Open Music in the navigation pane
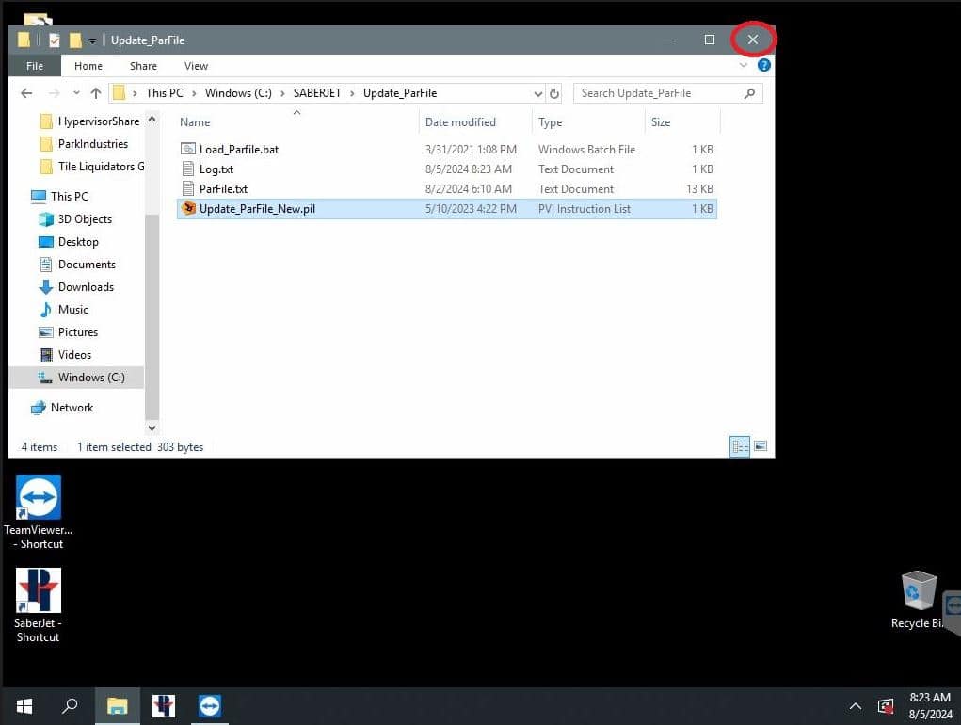 pos(64,310)
